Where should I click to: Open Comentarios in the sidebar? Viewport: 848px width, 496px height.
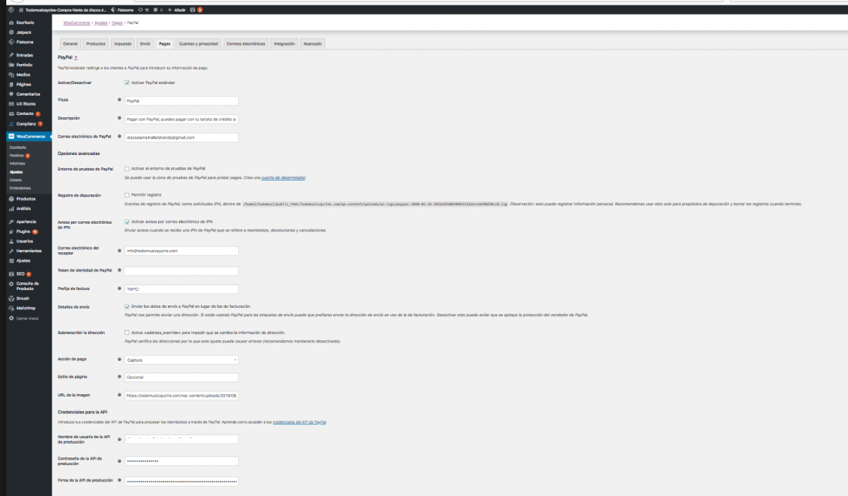pos(28,94)
